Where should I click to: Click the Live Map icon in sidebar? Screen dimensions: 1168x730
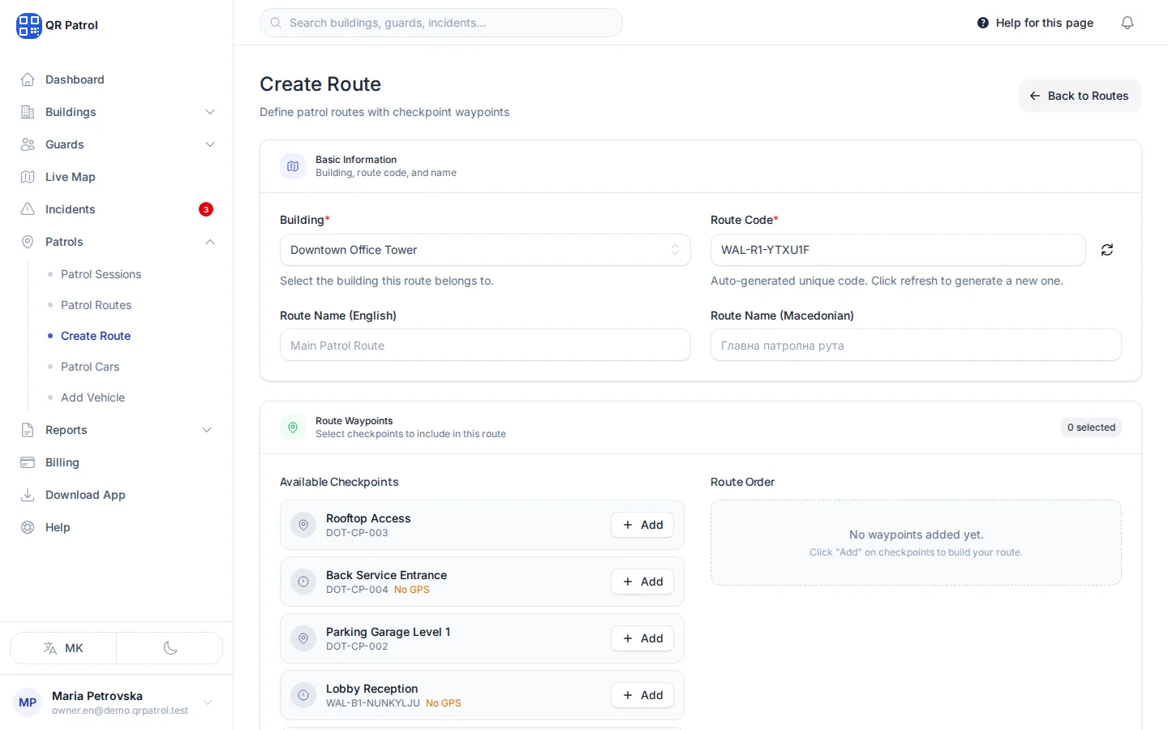28,177
